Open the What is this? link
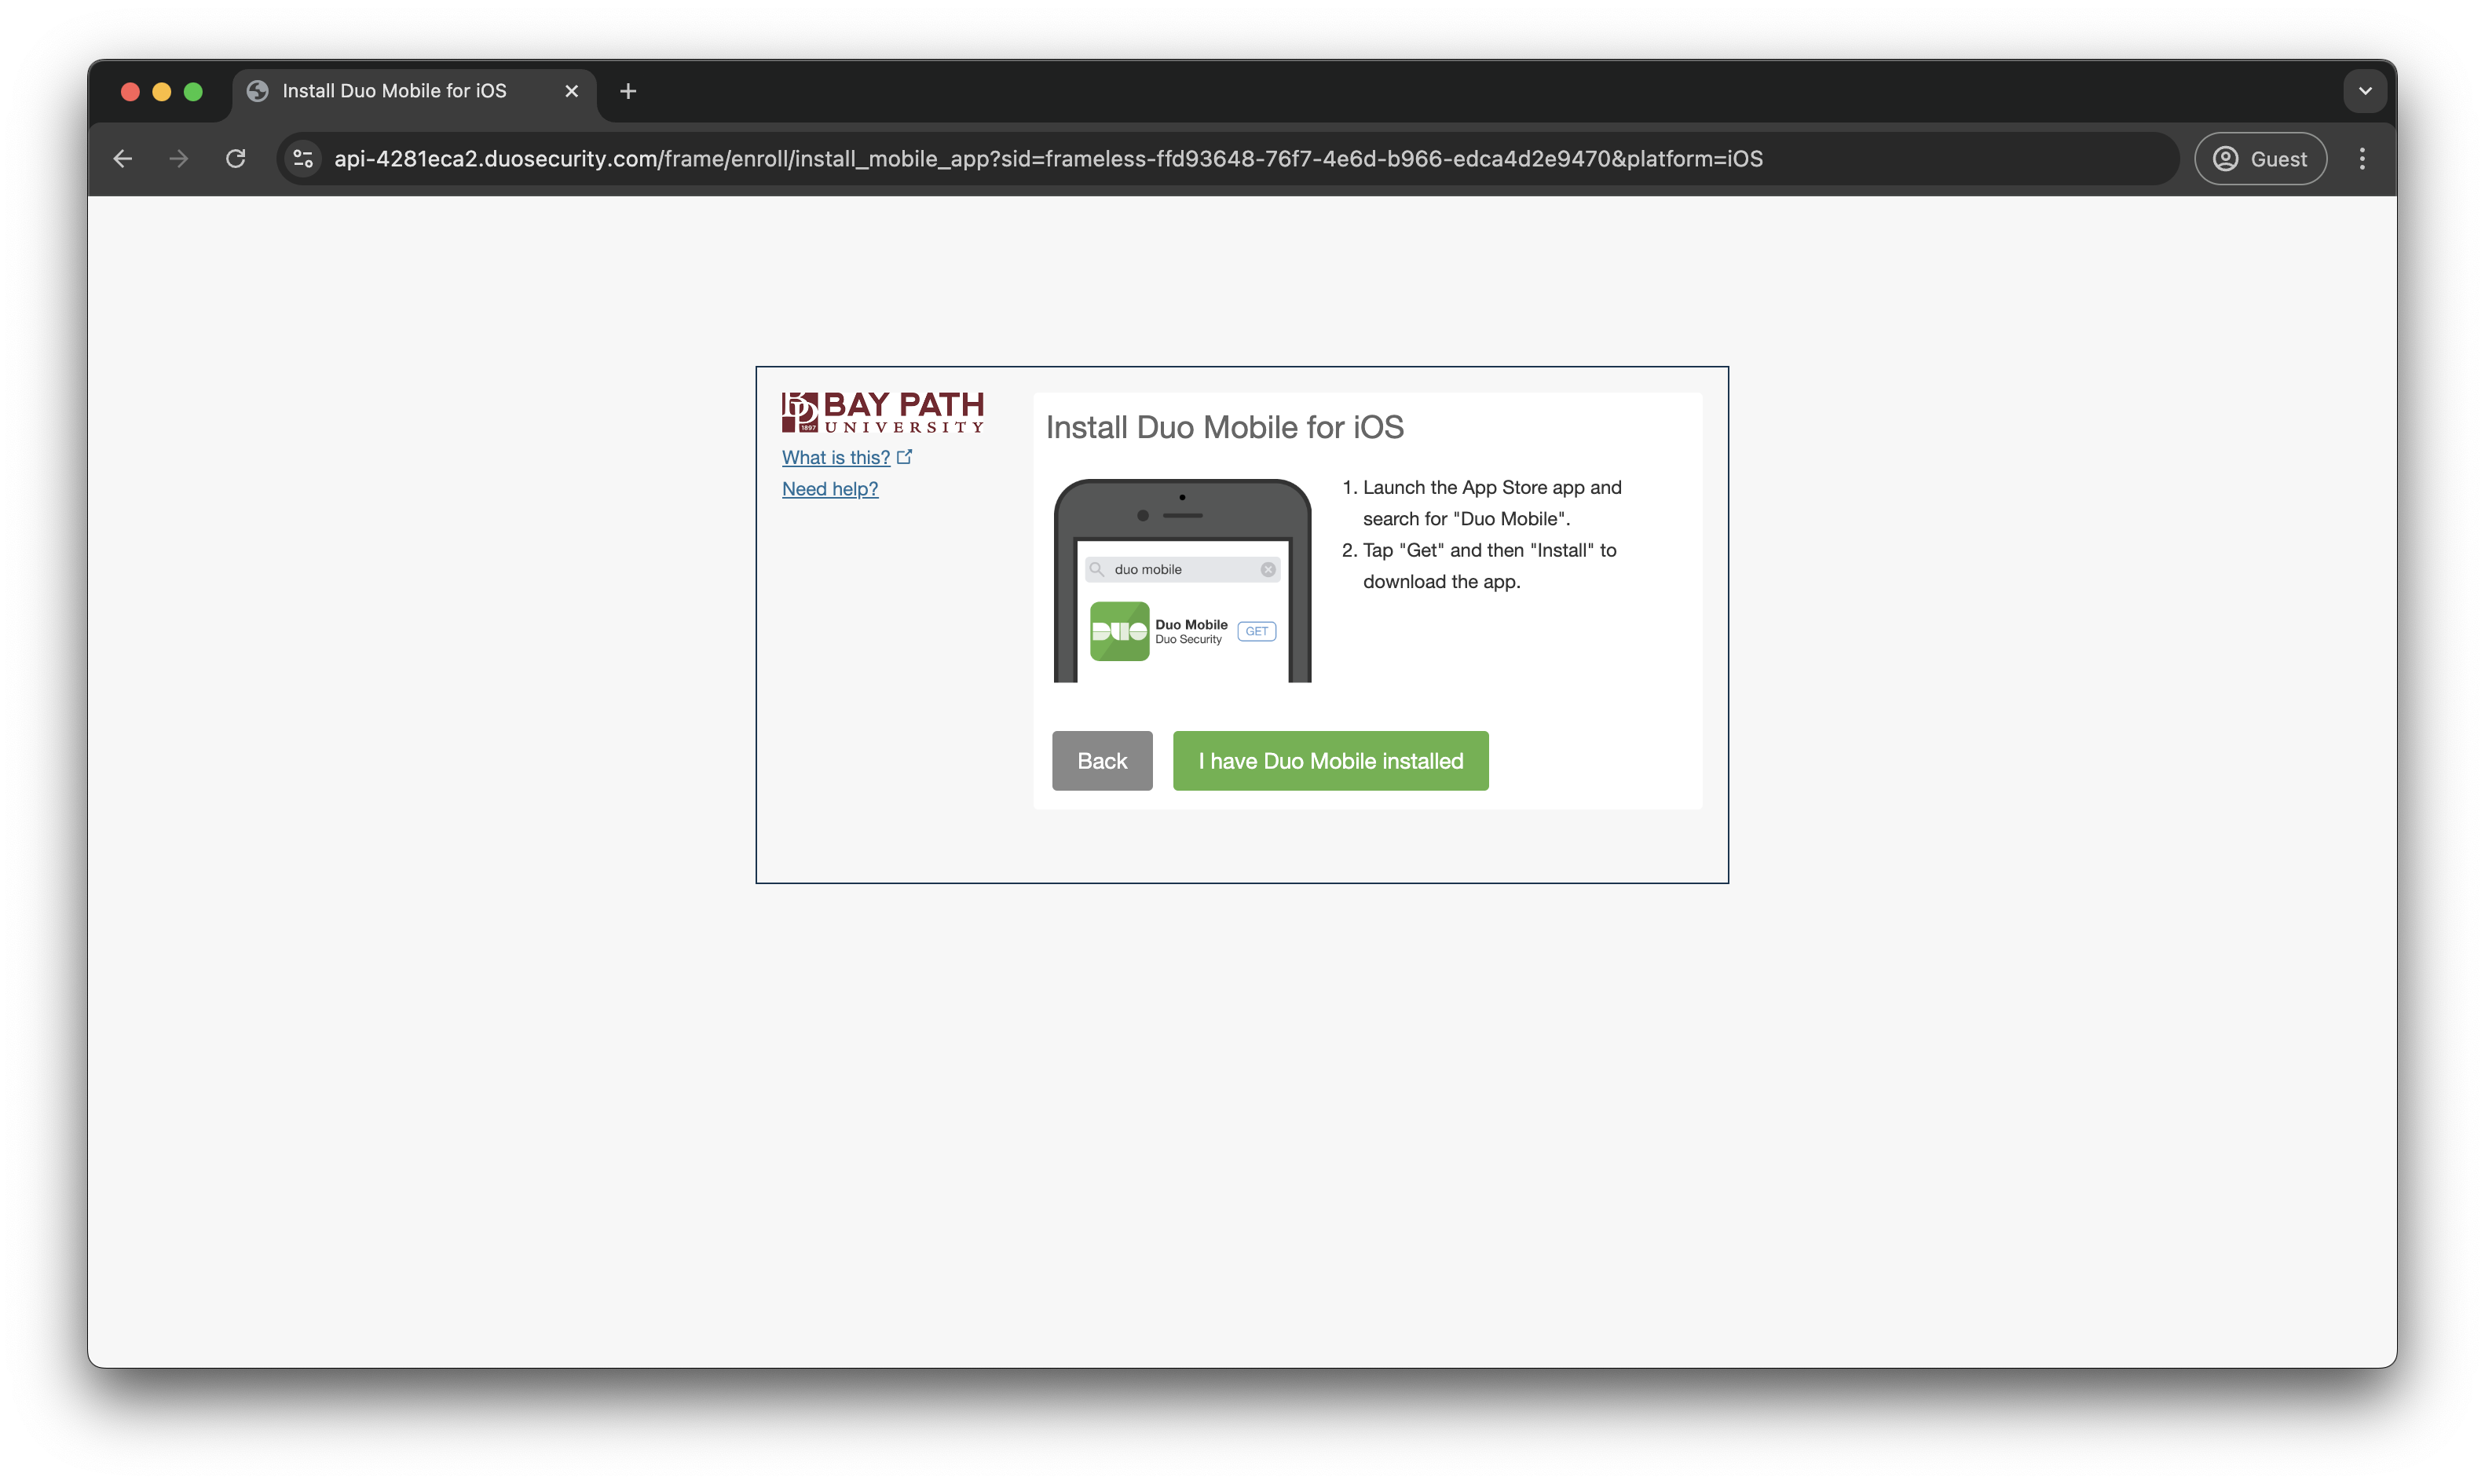The image size is (2485, 1484). pos(835,458)
